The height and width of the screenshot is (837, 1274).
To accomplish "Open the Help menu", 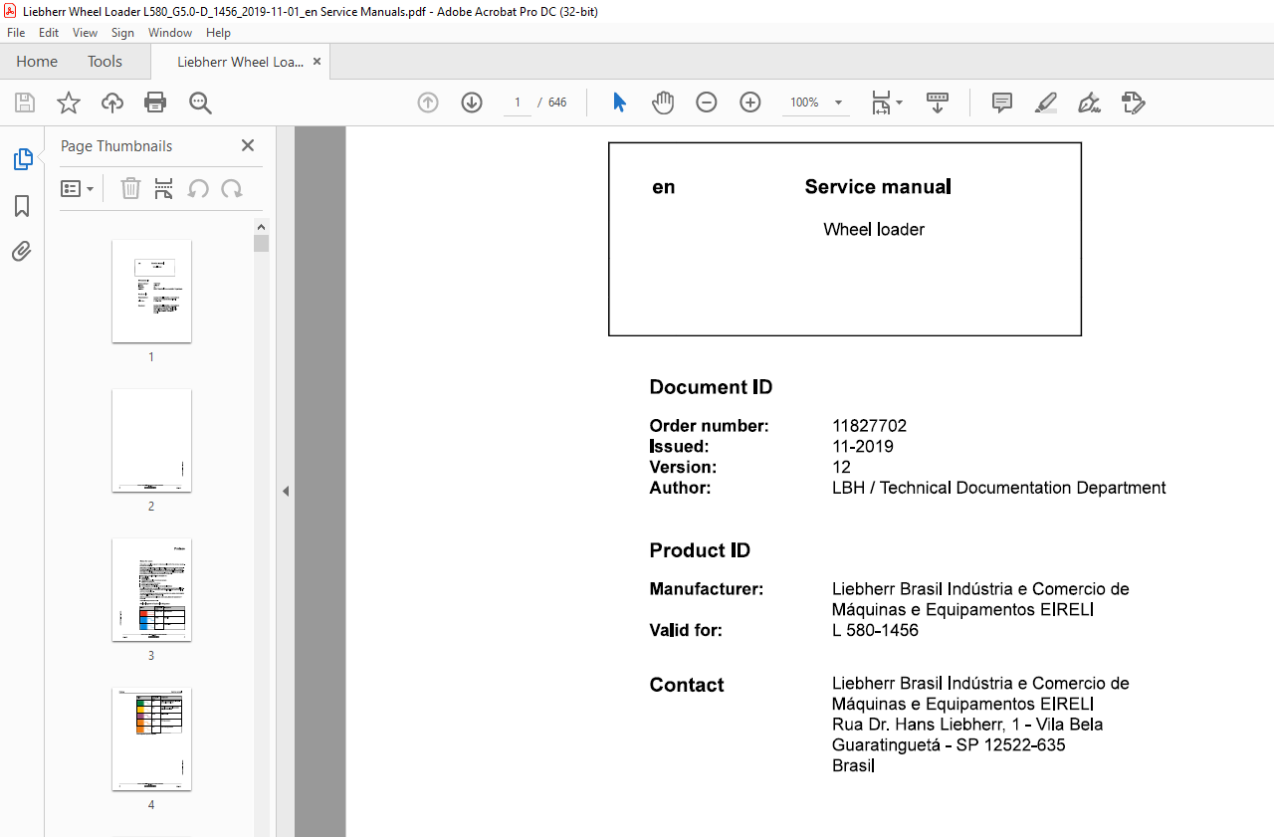I will coord(218,33).
